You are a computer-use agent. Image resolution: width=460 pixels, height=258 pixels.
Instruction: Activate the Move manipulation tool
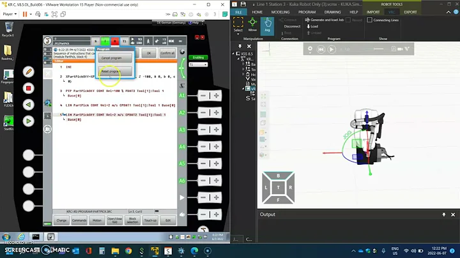[x=252, y=24]
